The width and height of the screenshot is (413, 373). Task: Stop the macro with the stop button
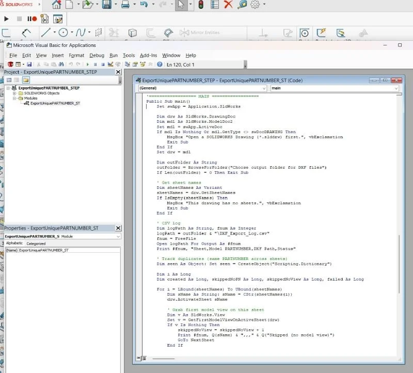(19, 19)
